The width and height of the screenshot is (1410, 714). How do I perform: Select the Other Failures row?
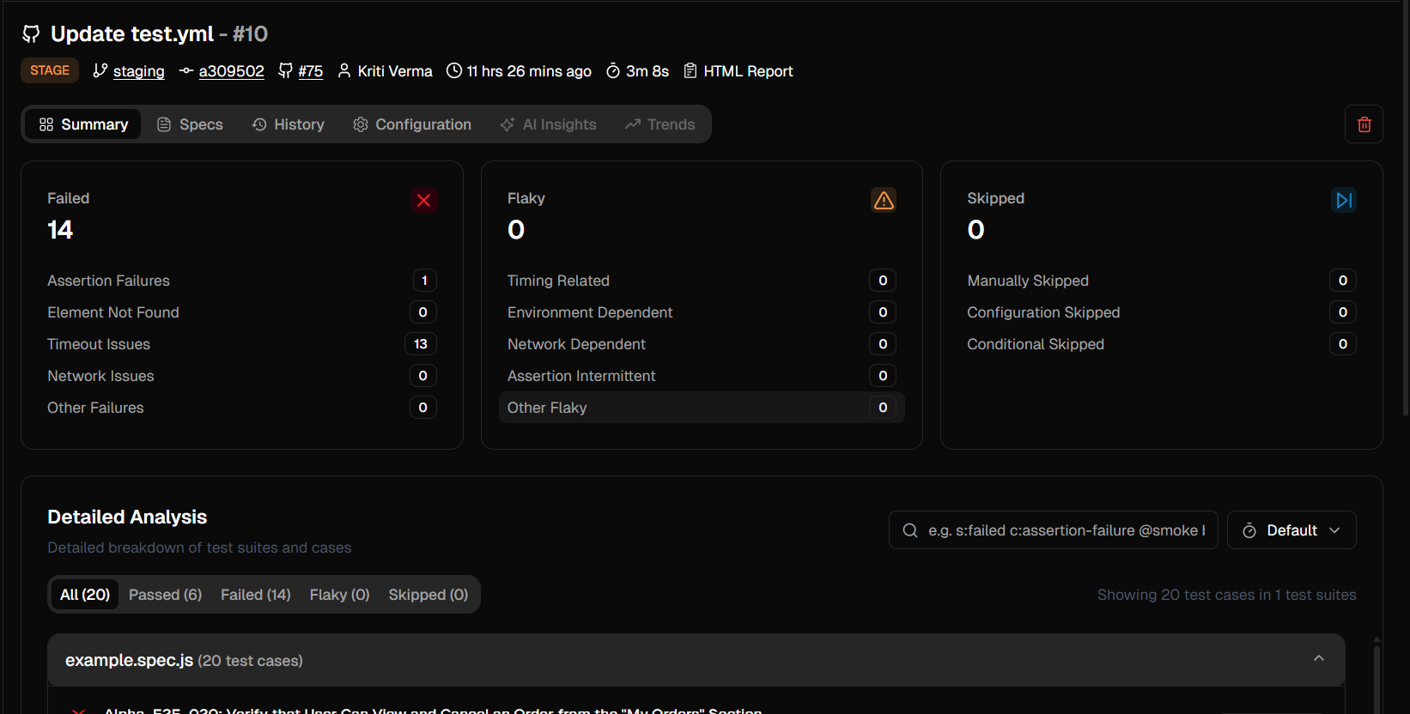242,408
